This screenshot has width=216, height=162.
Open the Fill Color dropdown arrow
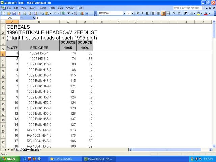pyautogui.click(x=202, y=13)
